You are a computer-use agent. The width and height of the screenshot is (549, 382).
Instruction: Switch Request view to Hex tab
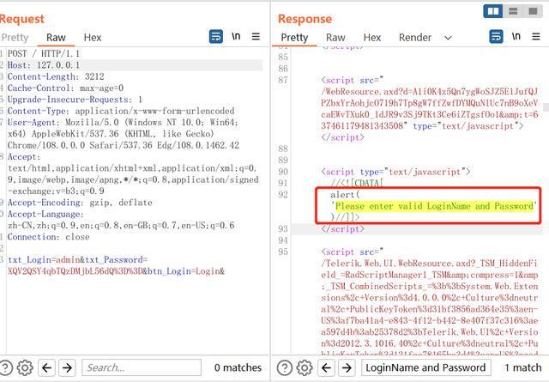click(x=92, y=38)
